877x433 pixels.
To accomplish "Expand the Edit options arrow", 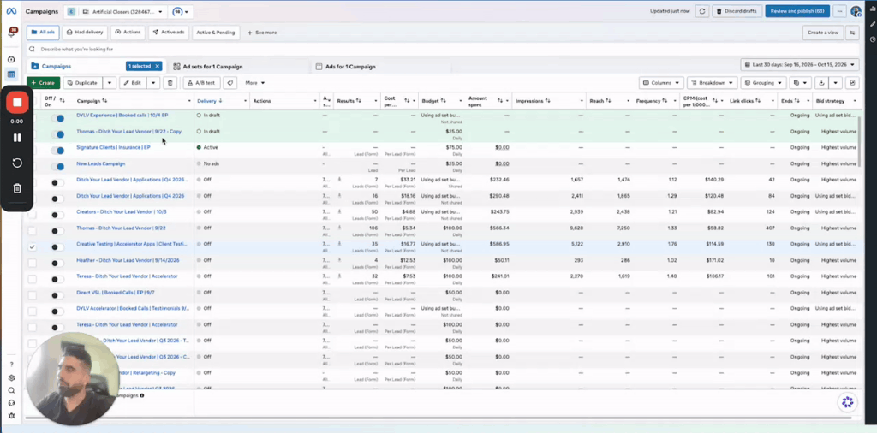I will 154,83.
